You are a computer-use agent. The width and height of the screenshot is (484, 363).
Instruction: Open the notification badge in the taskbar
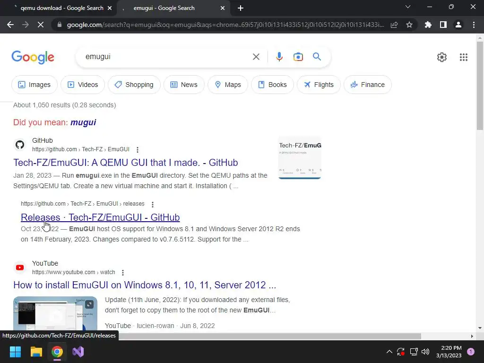point(471,352)
